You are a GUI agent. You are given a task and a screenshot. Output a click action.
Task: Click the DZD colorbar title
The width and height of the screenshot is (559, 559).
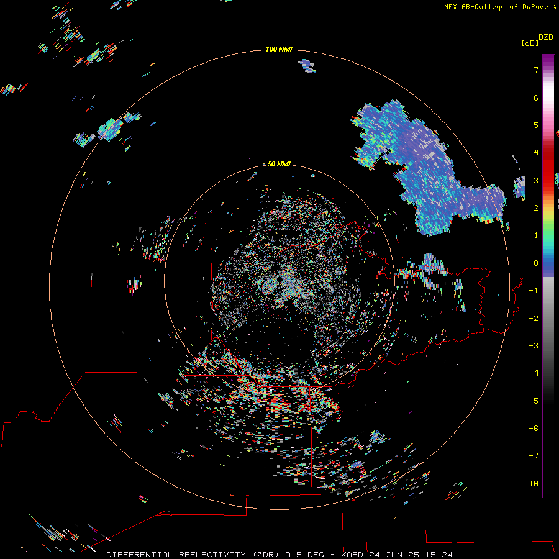(546, 37)
